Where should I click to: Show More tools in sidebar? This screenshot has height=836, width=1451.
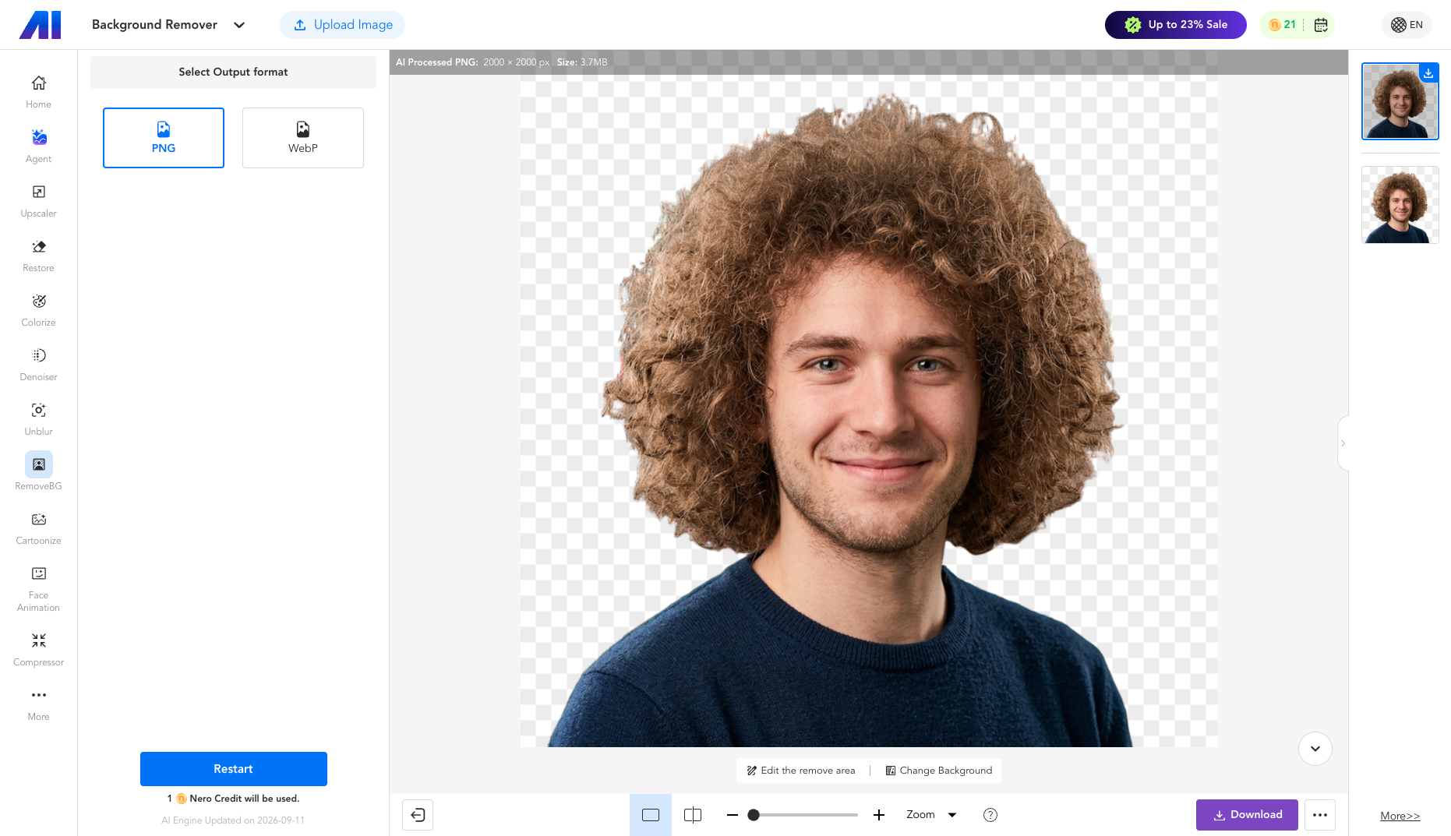tap(38, 704)
